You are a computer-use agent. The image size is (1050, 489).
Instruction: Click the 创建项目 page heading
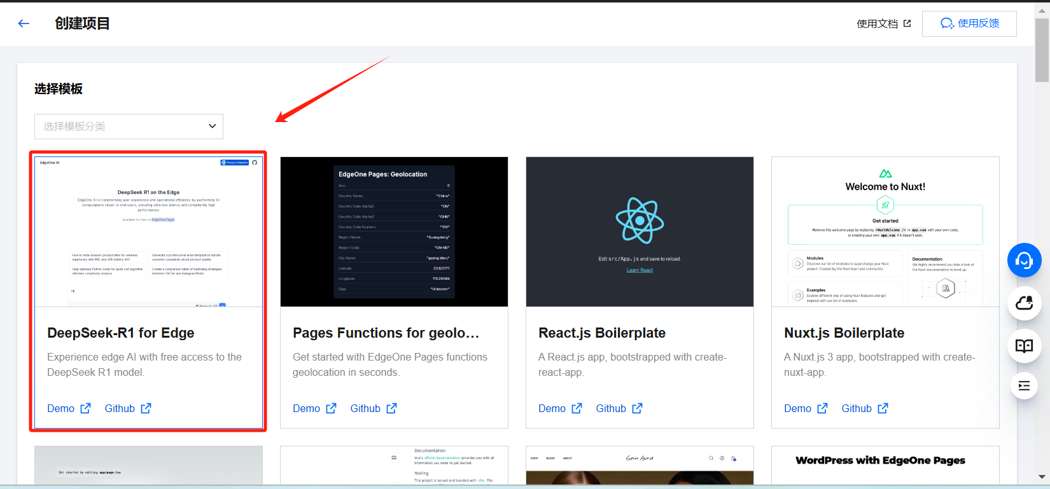[x=82, y=24]
